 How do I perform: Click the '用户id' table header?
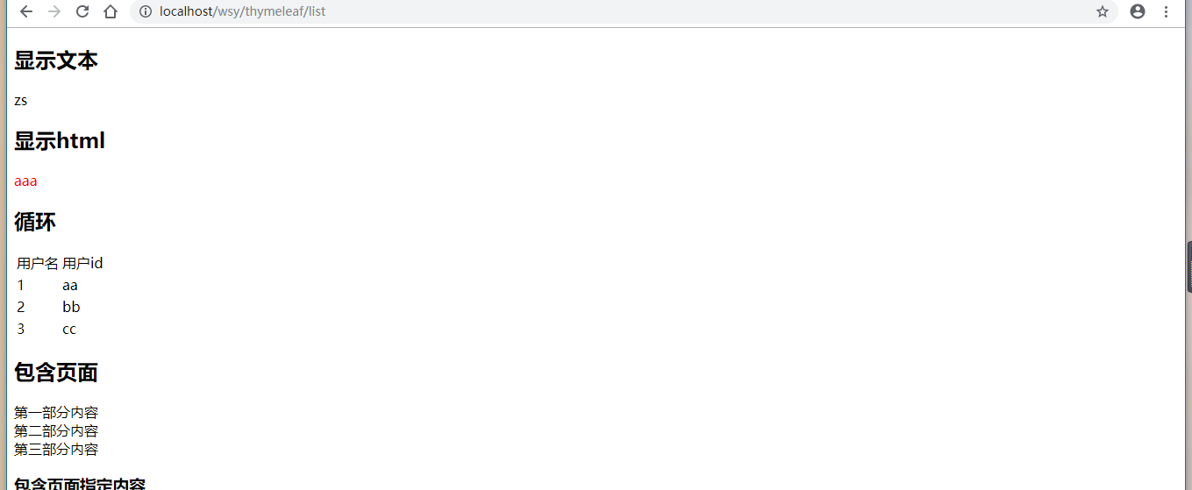[x=82, y=263]
